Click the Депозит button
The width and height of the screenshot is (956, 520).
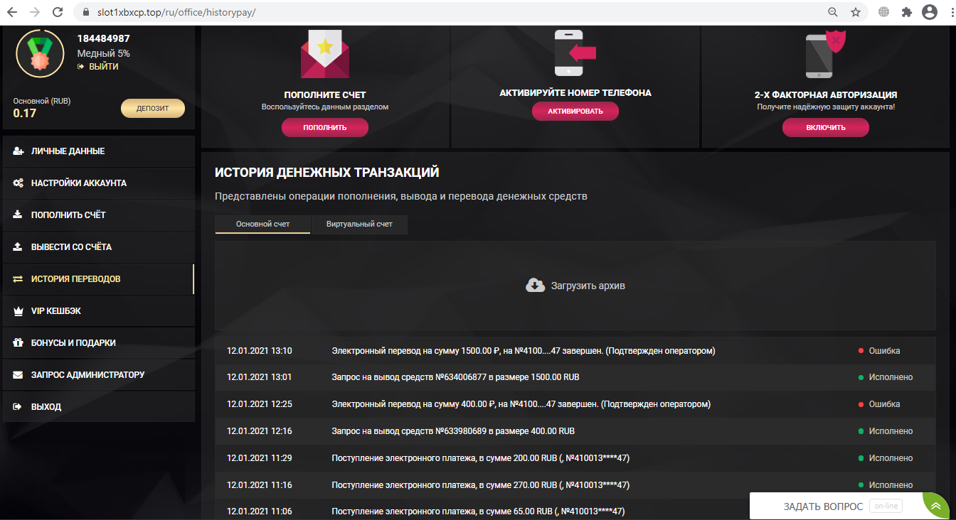(152, 108)
